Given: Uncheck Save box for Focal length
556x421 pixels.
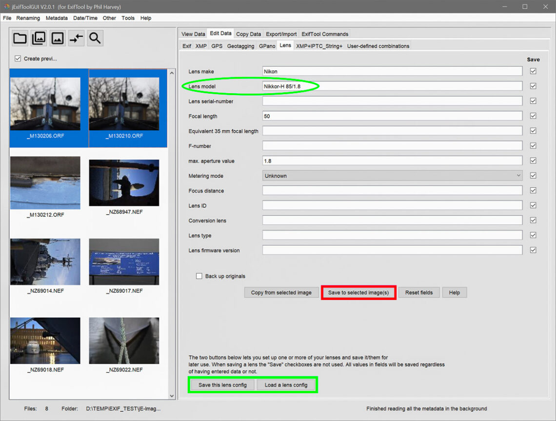Looking at the screenshot, I should (533, 116).
